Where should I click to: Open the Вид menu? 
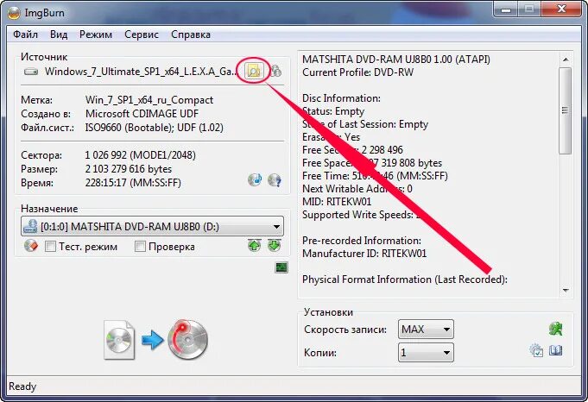59,35
